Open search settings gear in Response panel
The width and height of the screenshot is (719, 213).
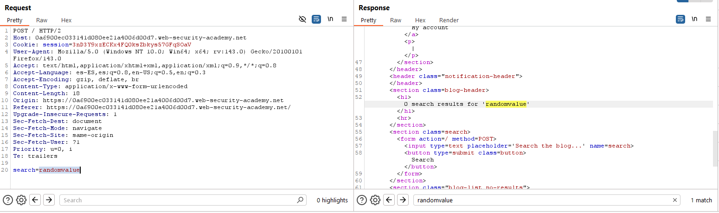point(375,200)
